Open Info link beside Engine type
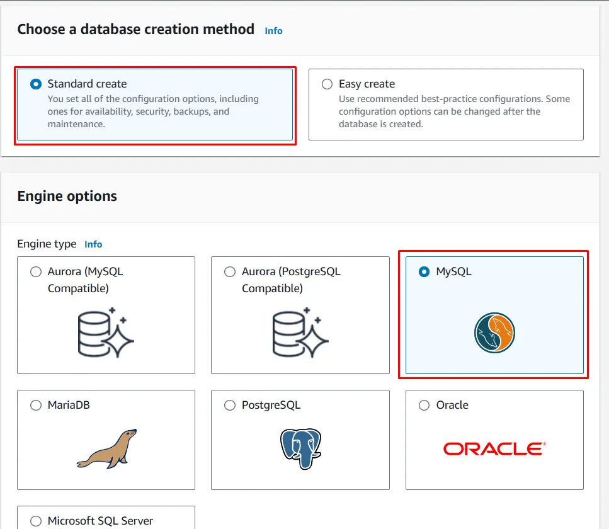The width and height of the screenshot is (609, 529). point(93,244)
